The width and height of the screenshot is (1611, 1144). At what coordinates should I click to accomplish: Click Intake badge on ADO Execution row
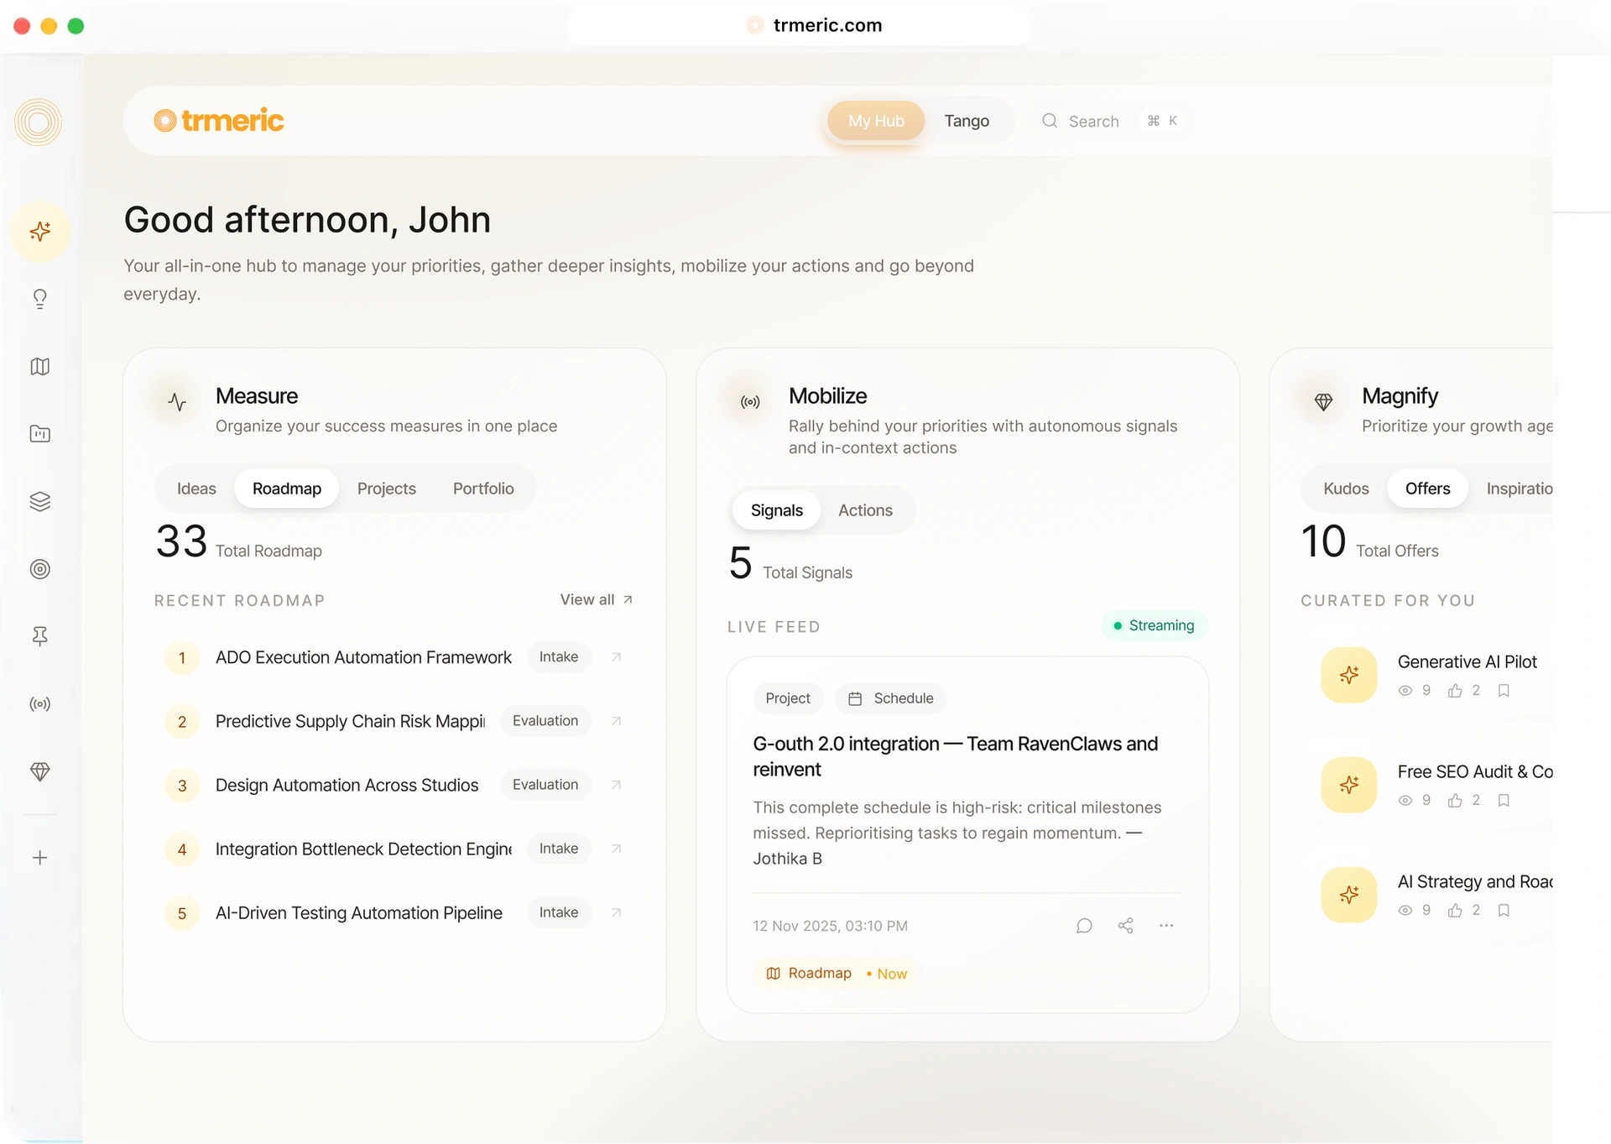[559, 657]
